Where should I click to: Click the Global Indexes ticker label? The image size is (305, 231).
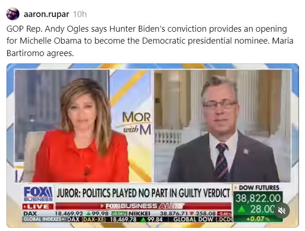(x=44, y=220)
